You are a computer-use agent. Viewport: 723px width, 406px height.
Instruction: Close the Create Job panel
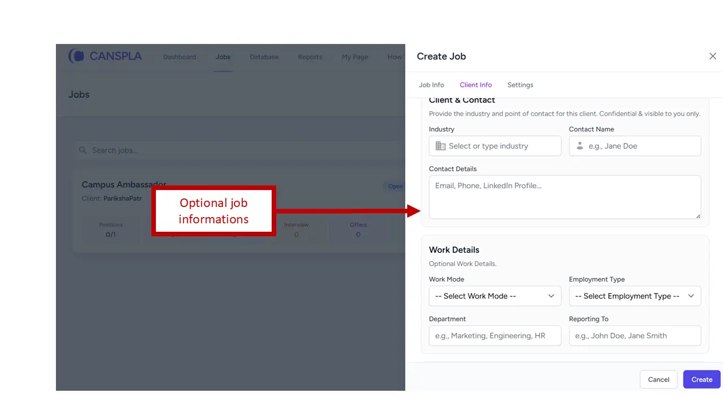pos(712,56)
